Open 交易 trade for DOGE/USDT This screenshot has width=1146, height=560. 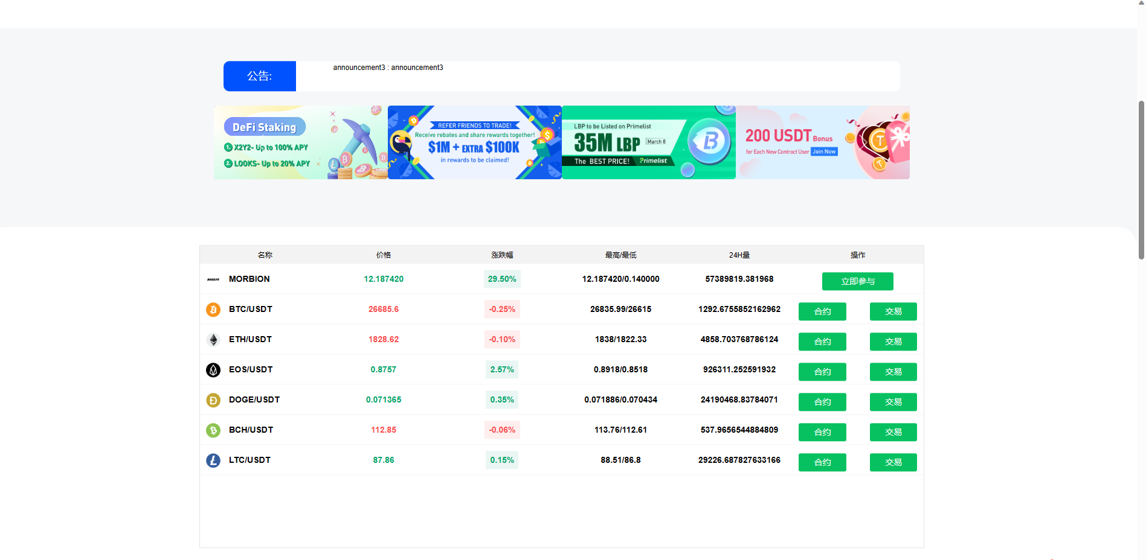[x=893, y=402]
